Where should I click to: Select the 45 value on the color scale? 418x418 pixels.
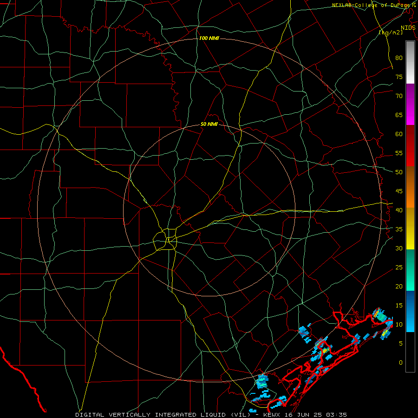(399, 191)
